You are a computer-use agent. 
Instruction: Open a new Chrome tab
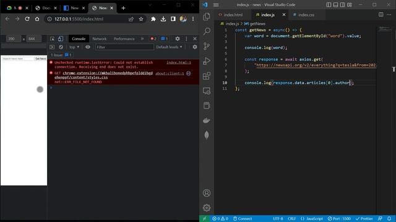[123, 8]
